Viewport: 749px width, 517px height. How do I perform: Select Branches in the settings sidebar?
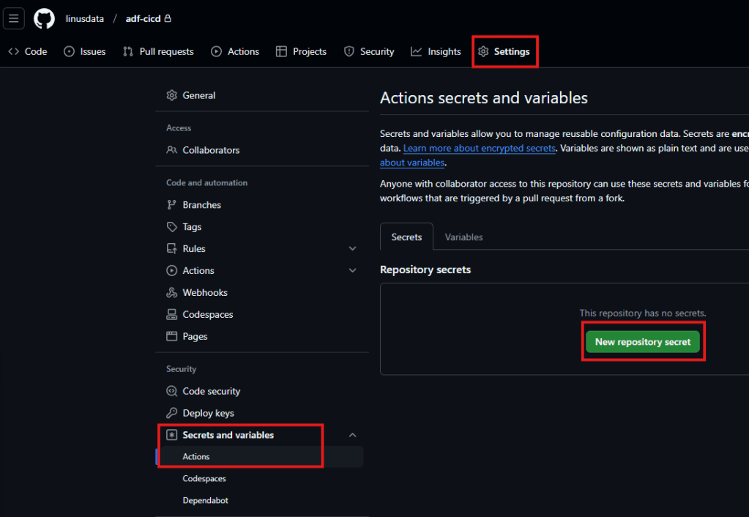tap(201, 205)
